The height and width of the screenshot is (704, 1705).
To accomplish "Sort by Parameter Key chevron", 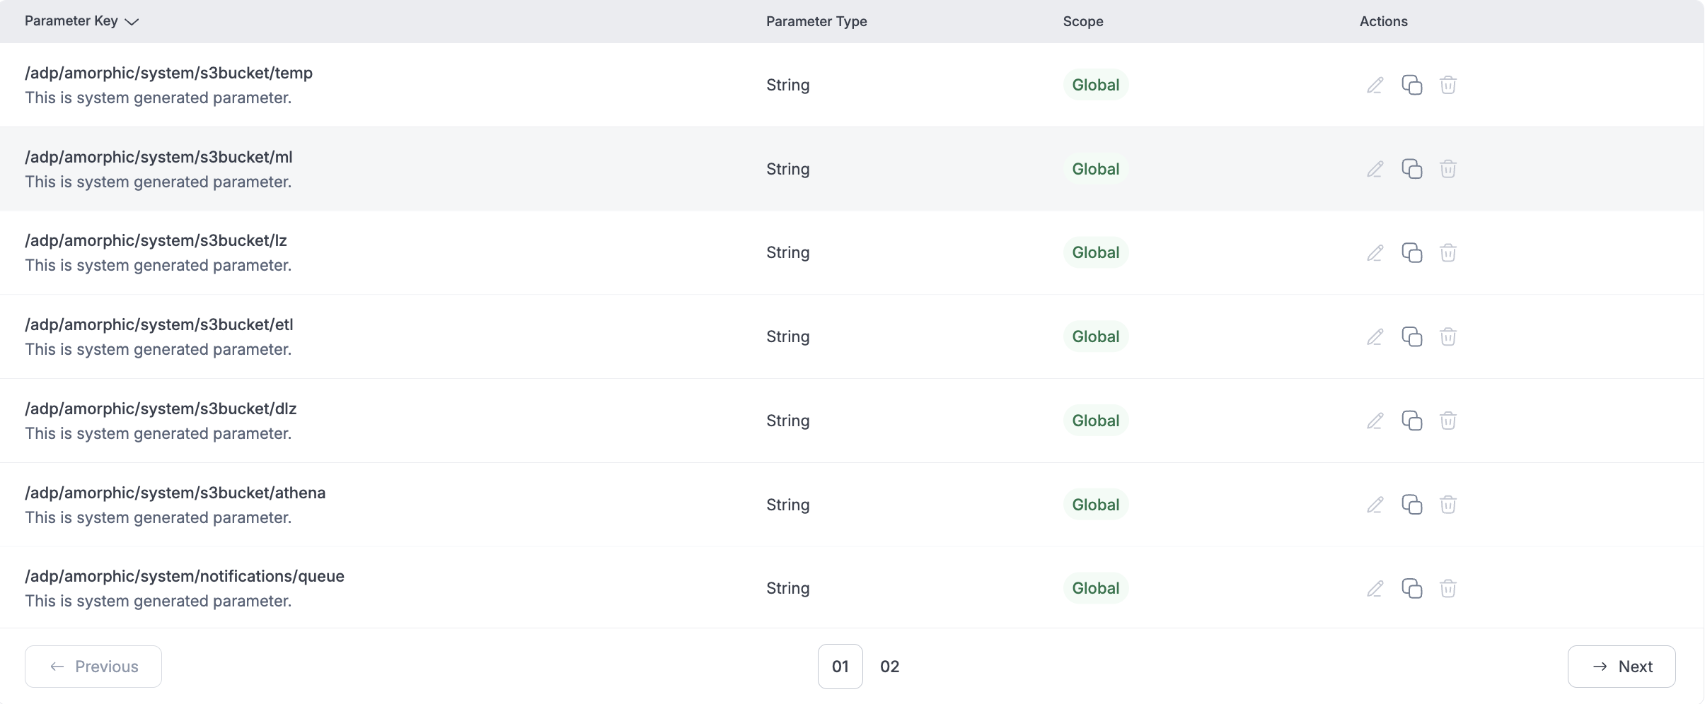I will tap(132, 22).
